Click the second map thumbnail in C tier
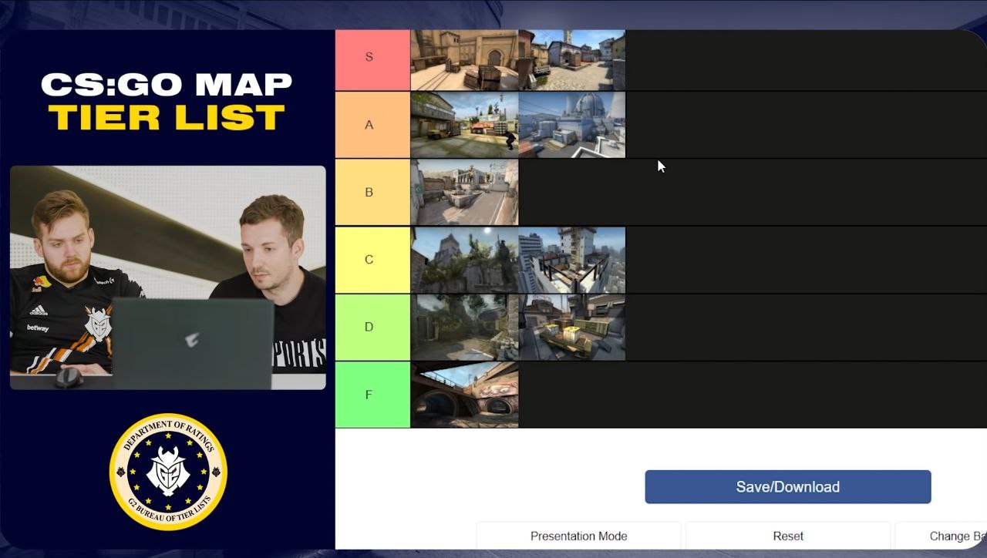 click(571, 260)
